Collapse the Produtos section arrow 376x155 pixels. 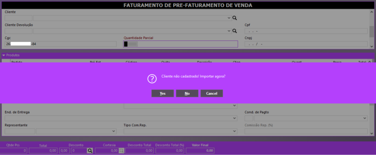click(4, 55)
